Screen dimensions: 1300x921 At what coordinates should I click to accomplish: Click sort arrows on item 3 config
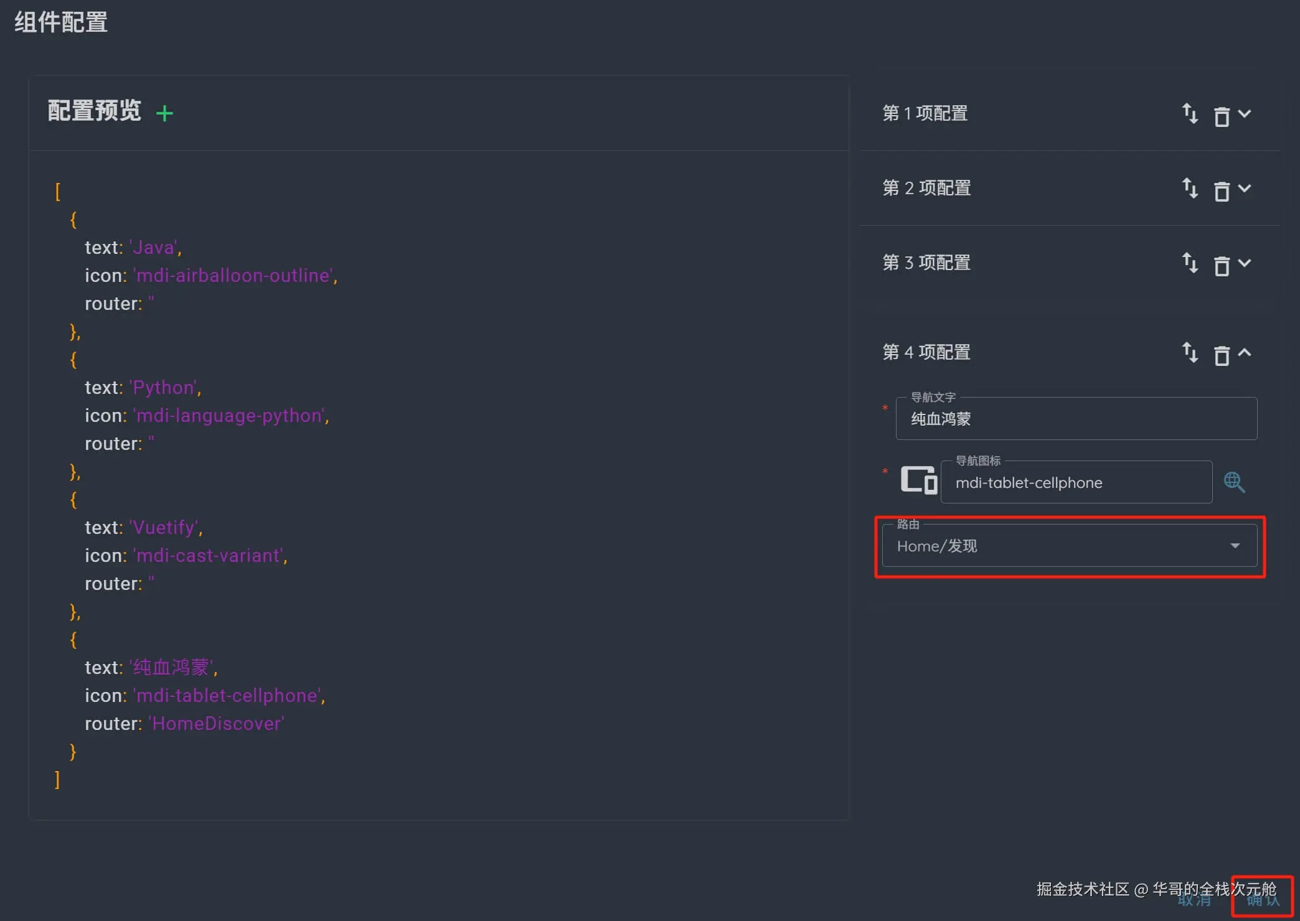(x=1190, y=263)
